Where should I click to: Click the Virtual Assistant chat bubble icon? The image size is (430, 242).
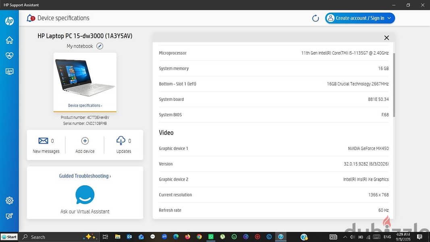tap(85, 195)
